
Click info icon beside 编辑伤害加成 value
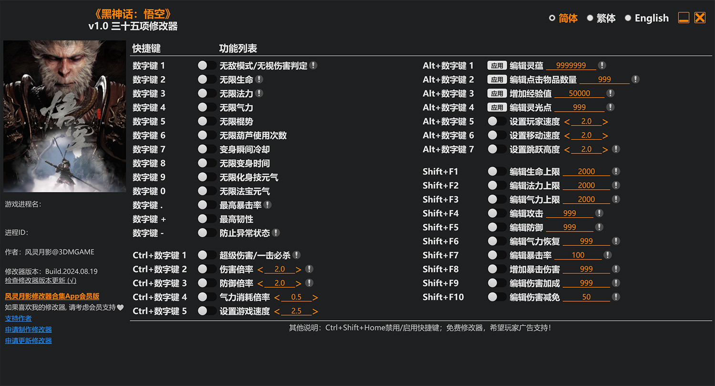tap(616, 283)
